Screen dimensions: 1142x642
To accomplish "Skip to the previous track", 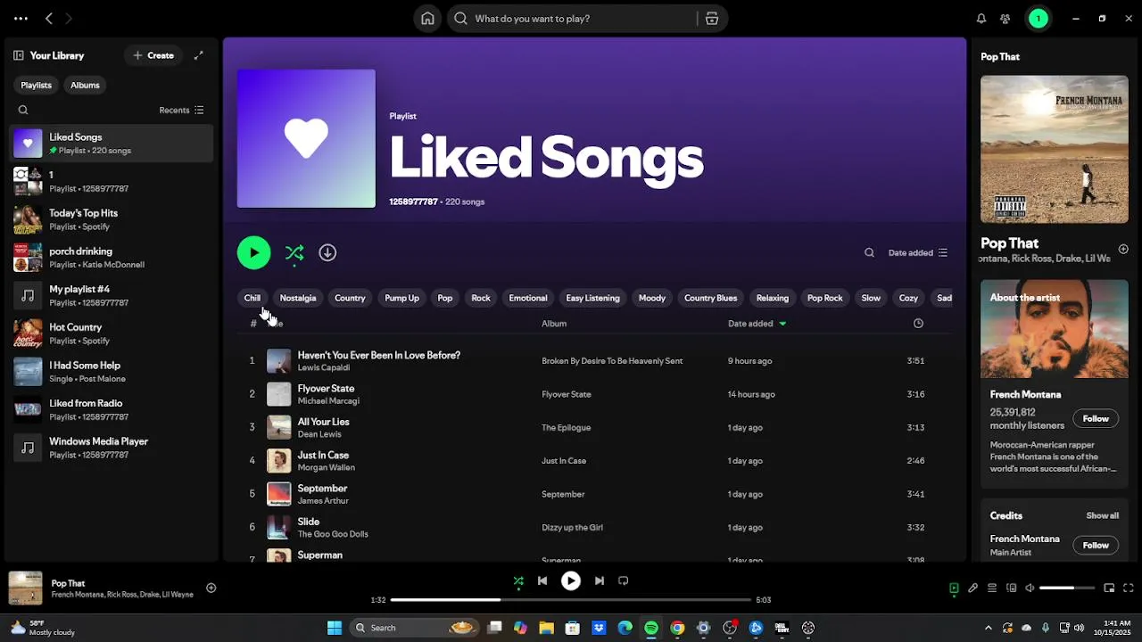I will (x=542, y=581).
